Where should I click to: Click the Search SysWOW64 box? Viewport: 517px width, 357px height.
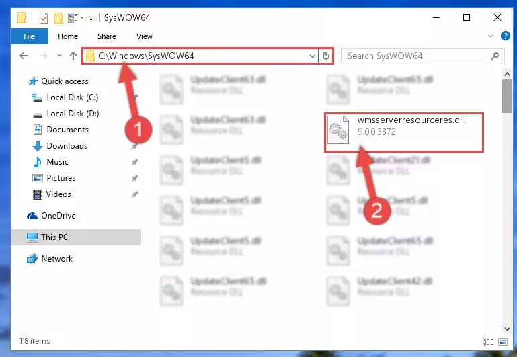point(422,56)
